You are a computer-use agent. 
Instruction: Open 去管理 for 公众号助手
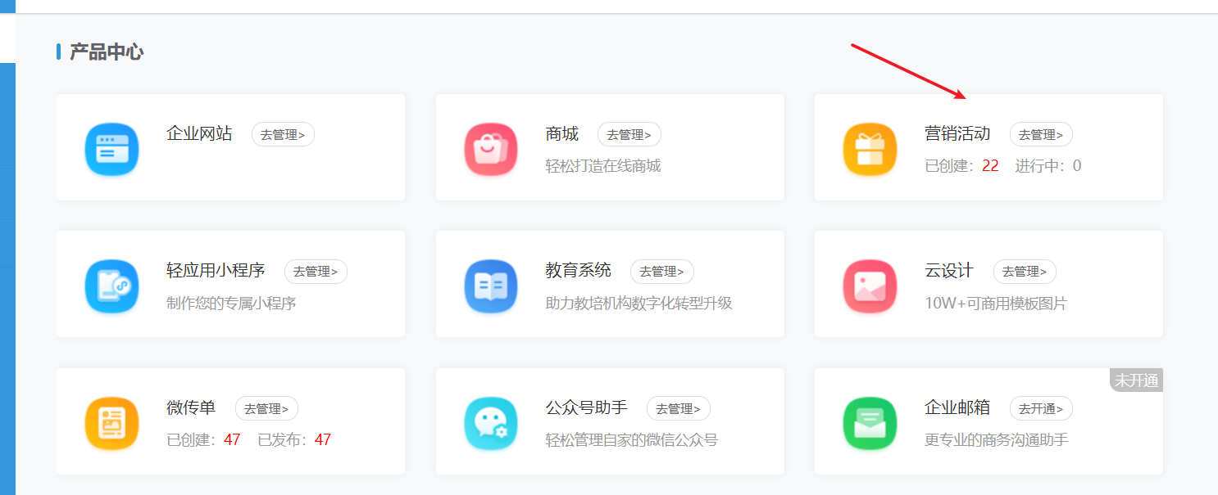click(x=679, y=408)
